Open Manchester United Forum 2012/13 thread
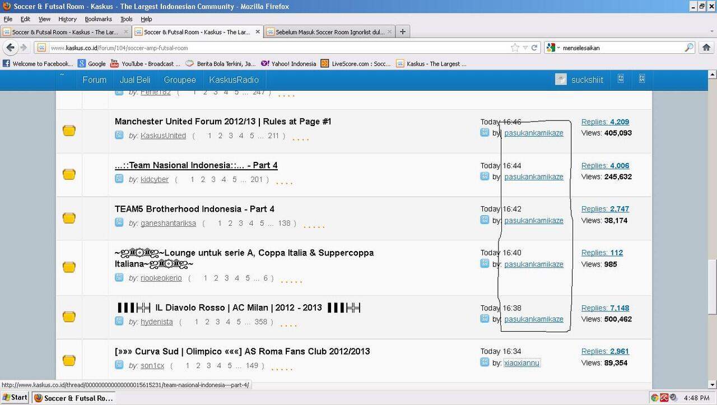Screen dimensions: 717x405 (223, 122)
